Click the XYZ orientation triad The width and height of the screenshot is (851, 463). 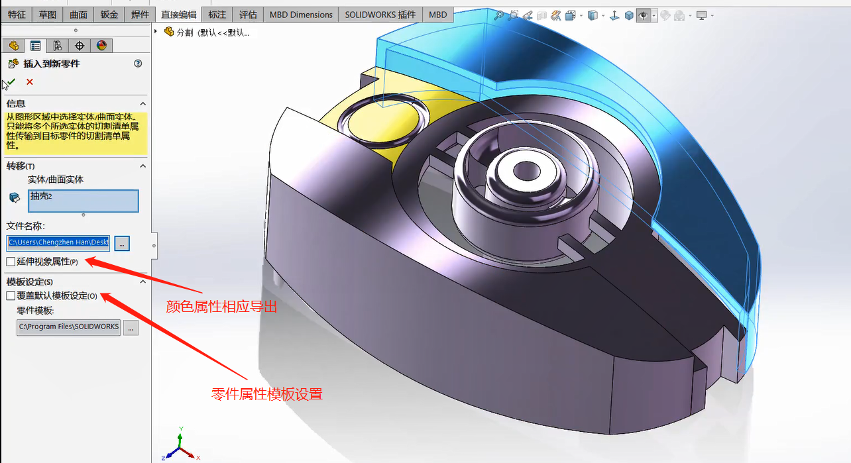[180, 445]
